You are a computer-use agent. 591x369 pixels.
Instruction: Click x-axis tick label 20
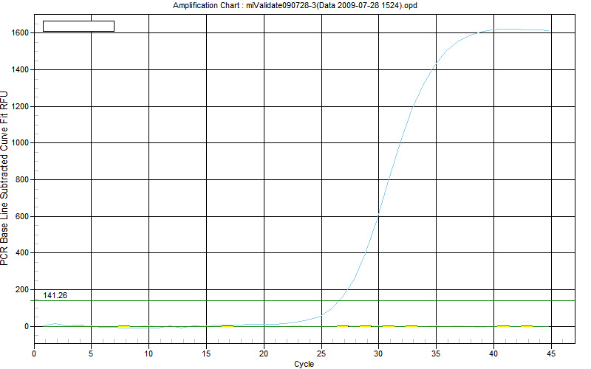264,354
